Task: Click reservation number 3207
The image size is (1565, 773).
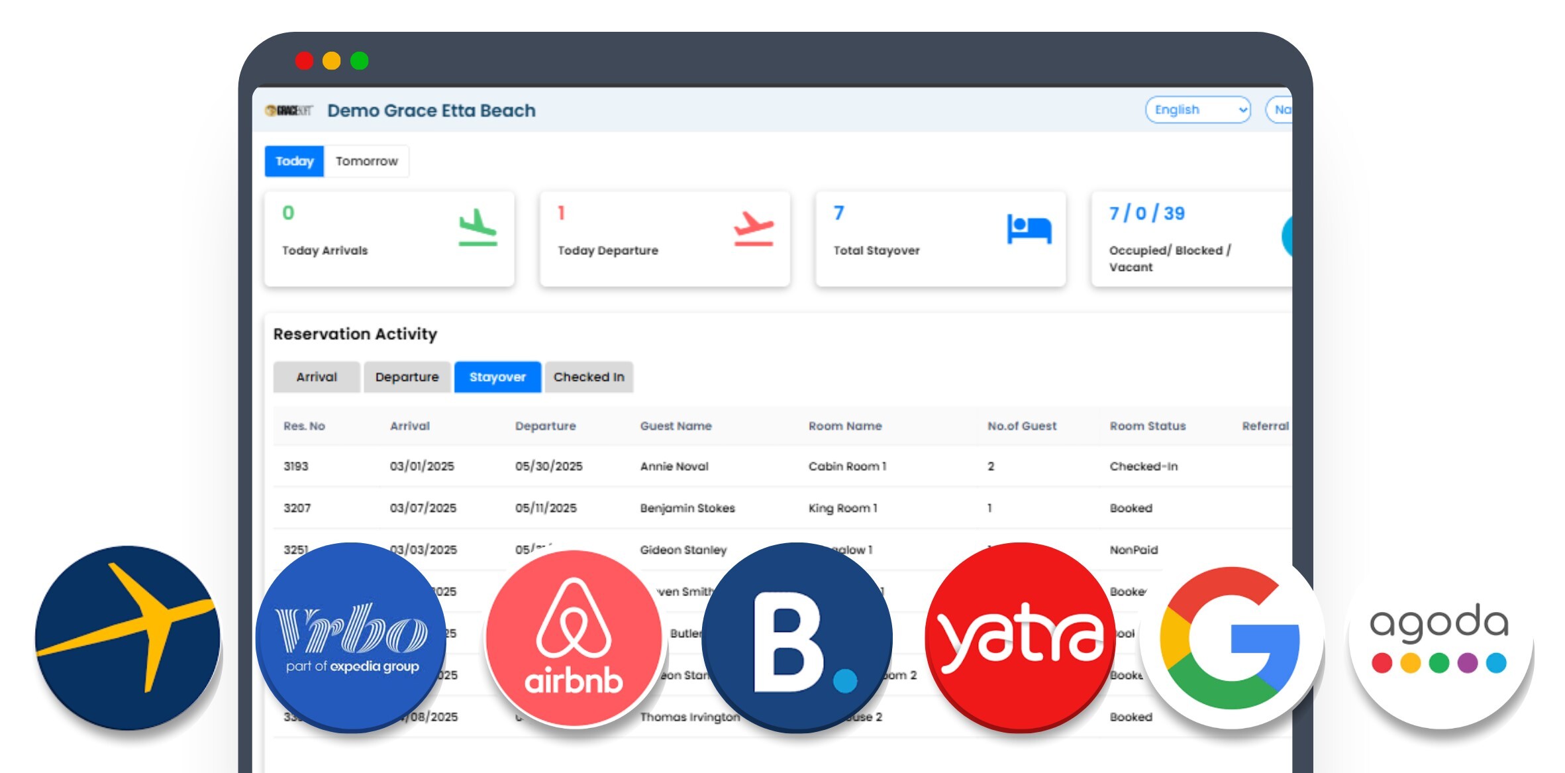Action: [x=297, y=508]
